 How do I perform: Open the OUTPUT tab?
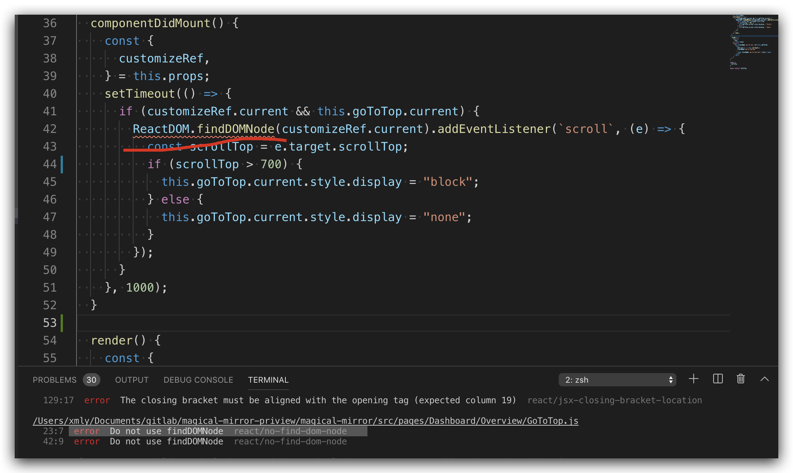132,380
